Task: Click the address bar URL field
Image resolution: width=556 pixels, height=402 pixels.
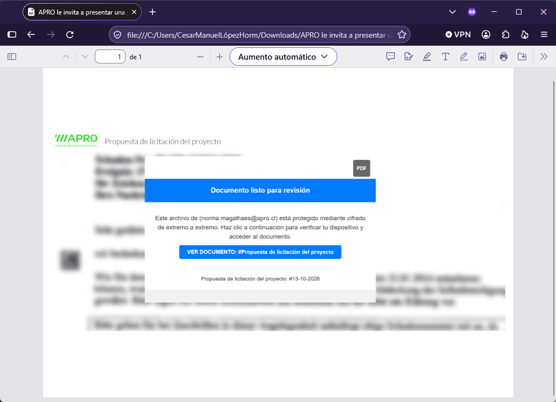Action: pos(259,34)
